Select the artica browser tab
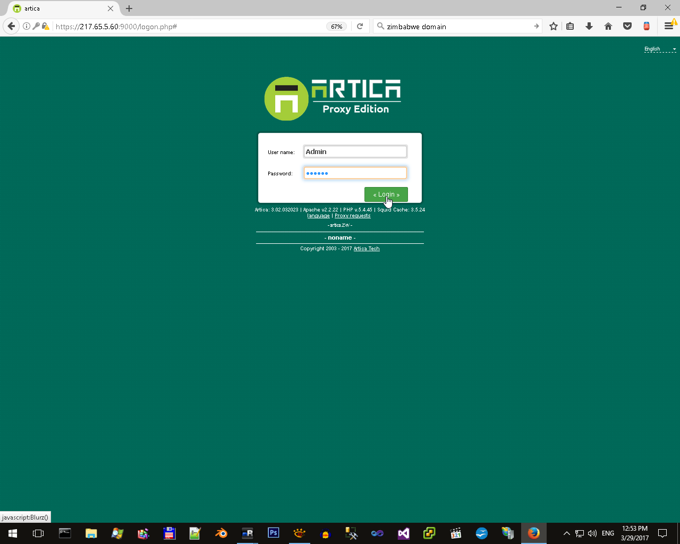Image resolution: width=680 pixels, height=544 pixels. [63, 8]
